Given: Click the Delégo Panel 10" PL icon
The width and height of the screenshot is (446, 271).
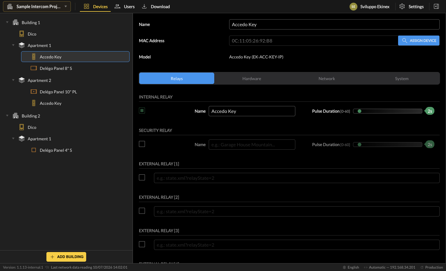Looking at the screenshot, I should pyautogui.click(x=34, y=92).
